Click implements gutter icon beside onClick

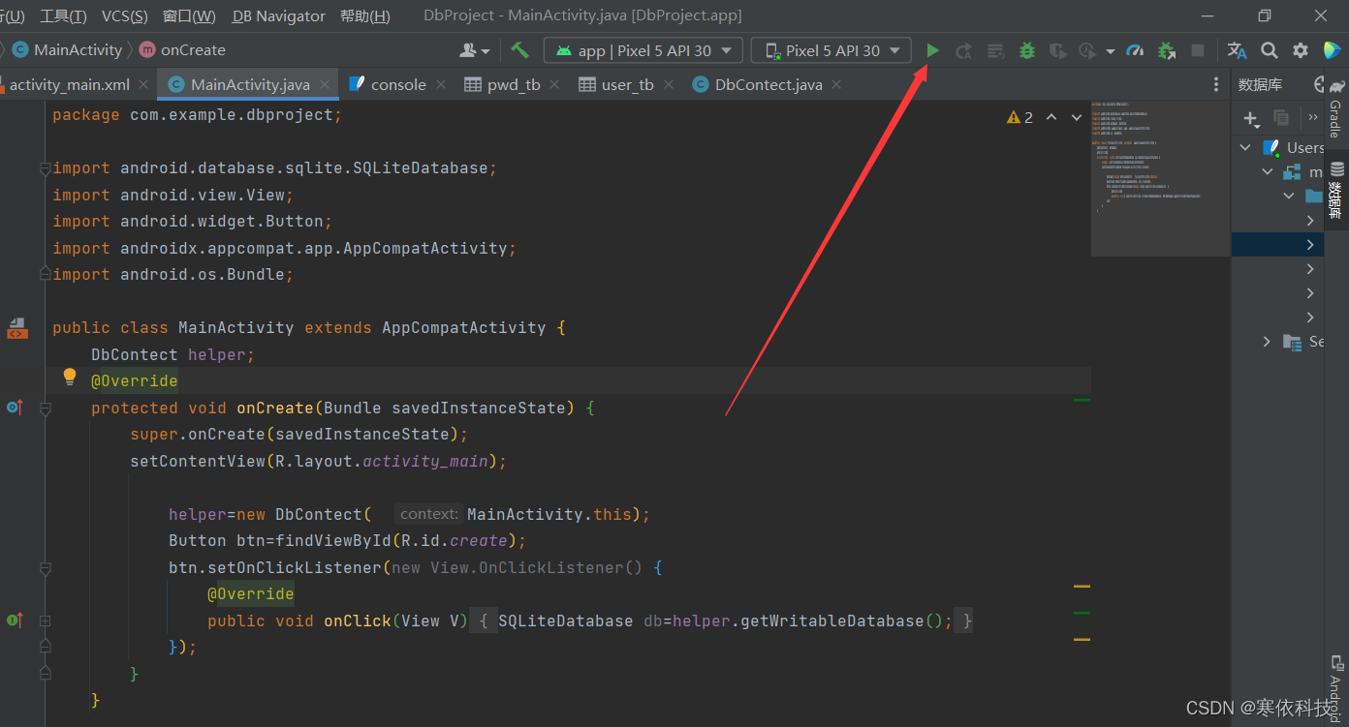[14, 621]
